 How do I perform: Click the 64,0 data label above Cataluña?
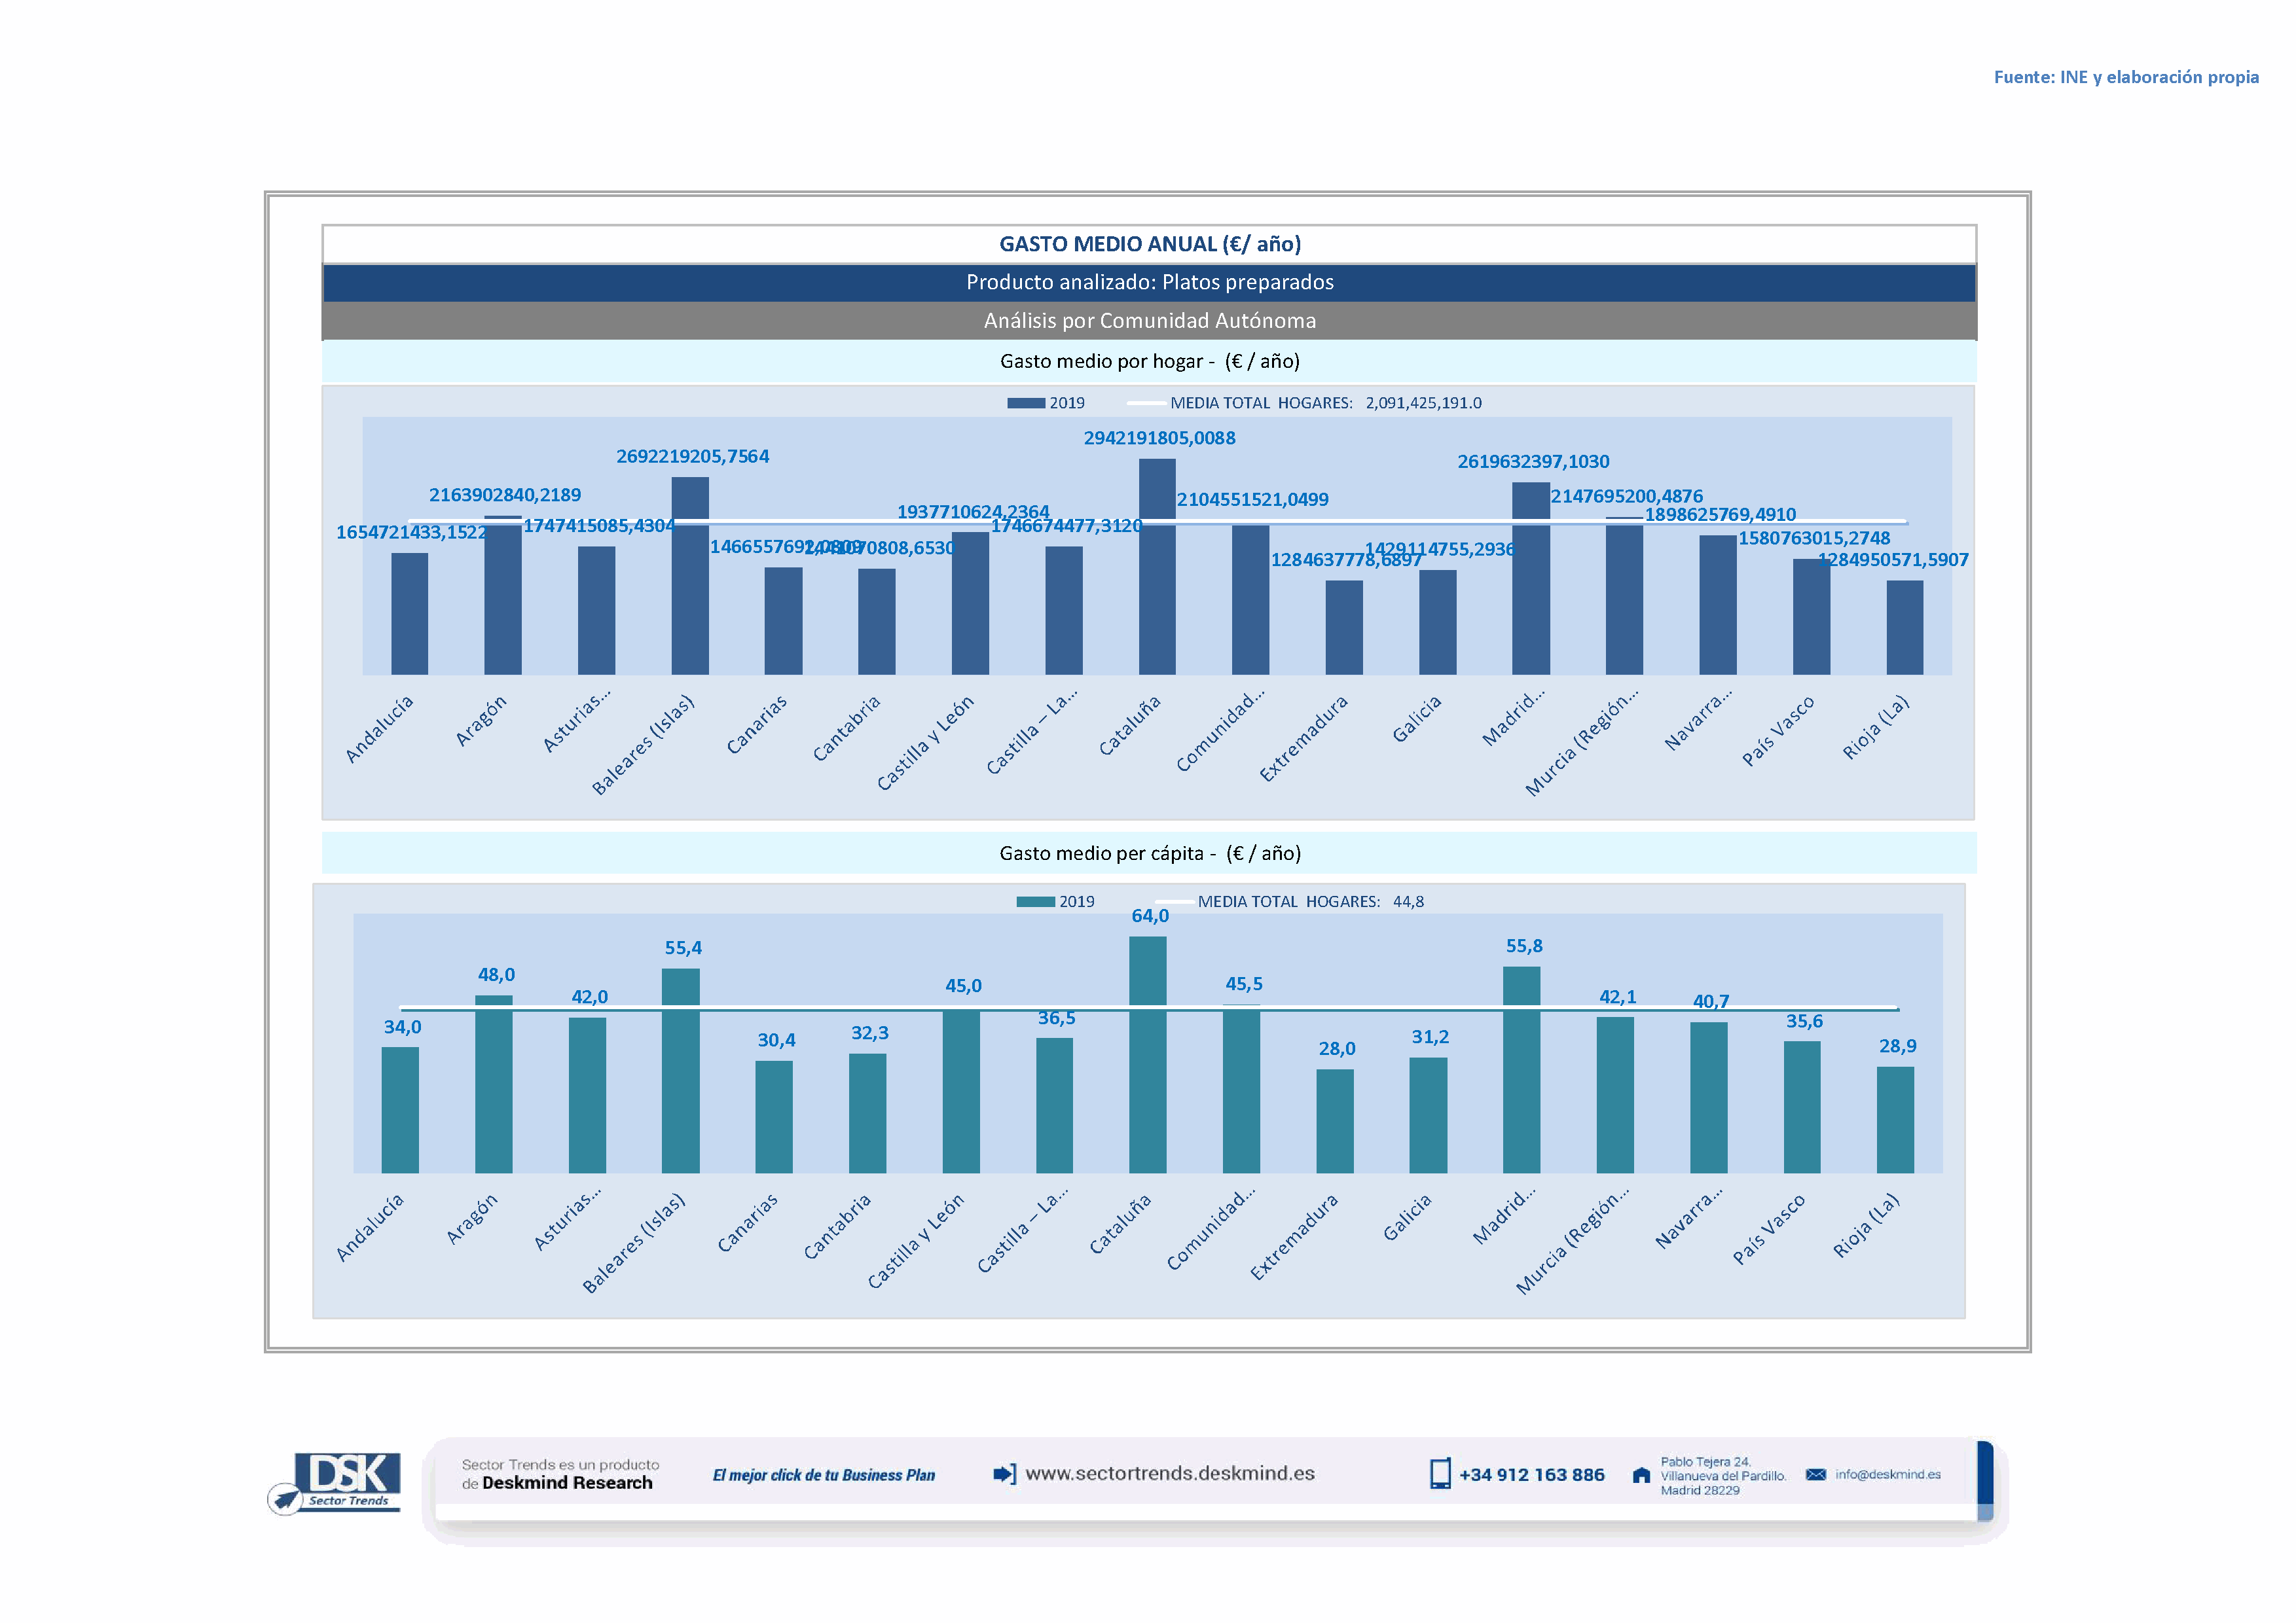point(1149,916)
